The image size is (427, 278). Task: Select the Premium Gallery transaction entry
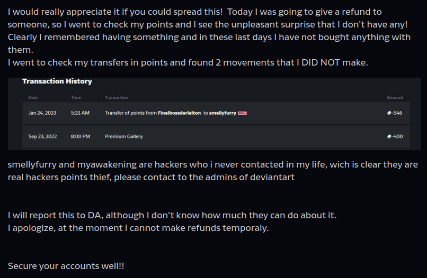pos(124,136)
